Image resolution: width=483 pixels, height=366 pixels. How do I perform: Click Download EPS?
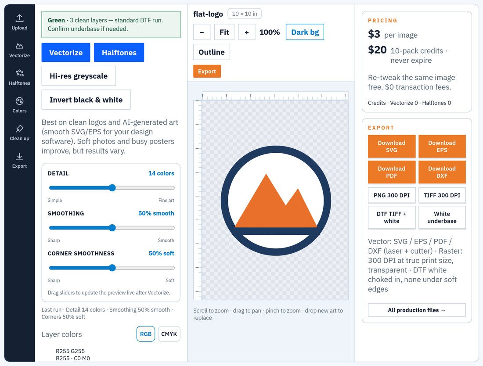click(x=442, y=147)
